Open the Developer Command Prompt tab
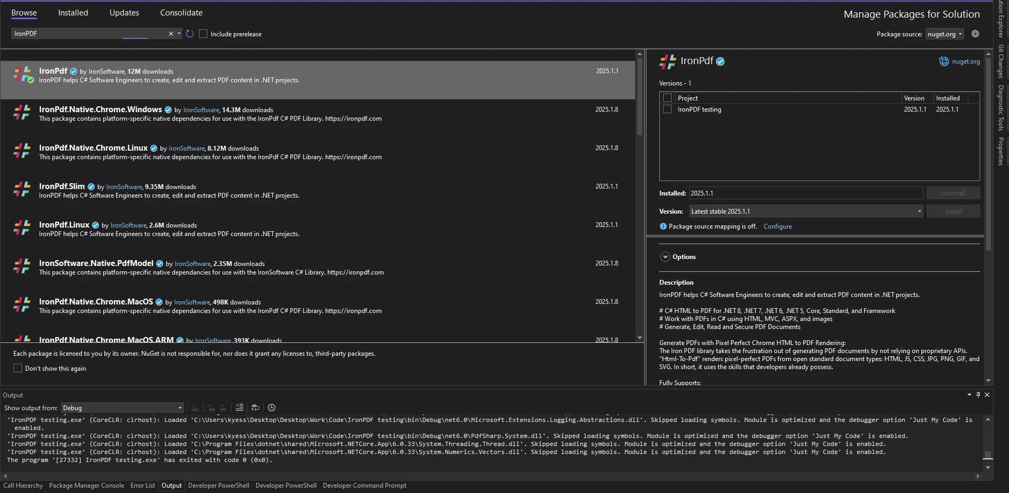This screenshot has height=493, width=1009. click(x=365, y=486)
